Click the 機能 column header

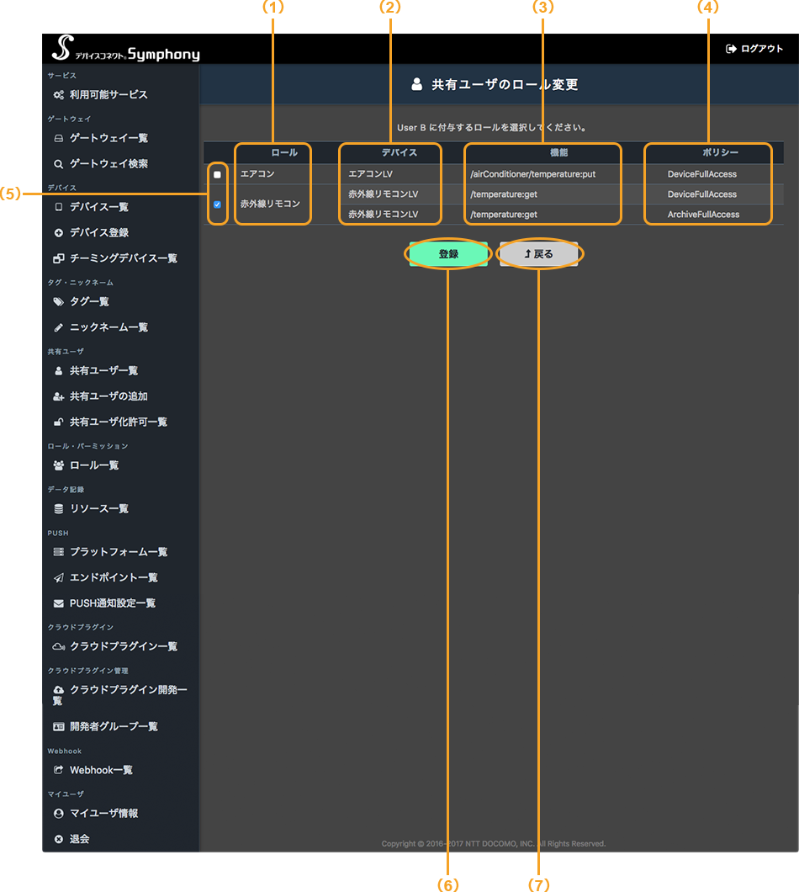559,152
